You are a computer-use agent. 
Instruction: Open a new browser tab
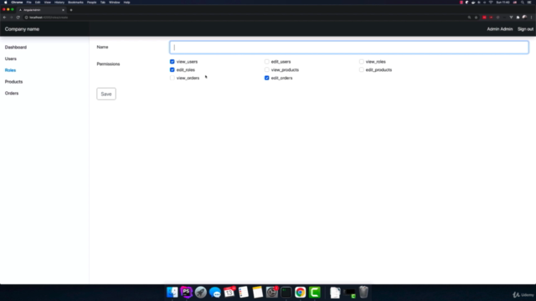(x=71, y=10)
